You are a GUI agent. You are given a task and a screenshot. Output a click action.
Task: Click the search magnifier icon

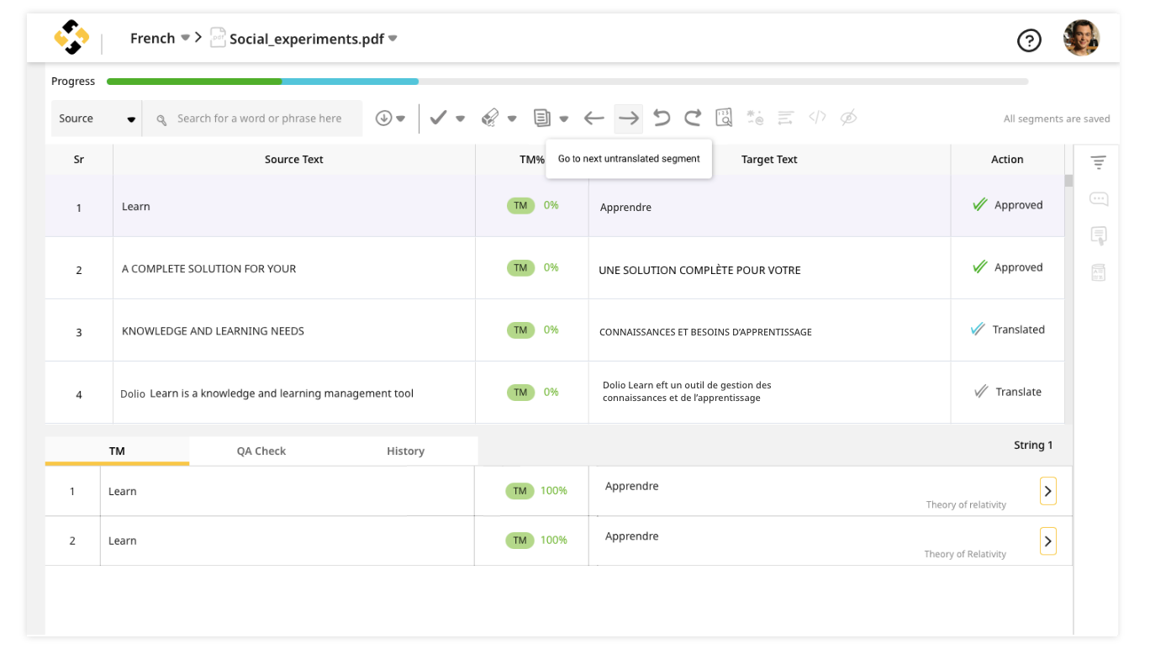[161, 119]
